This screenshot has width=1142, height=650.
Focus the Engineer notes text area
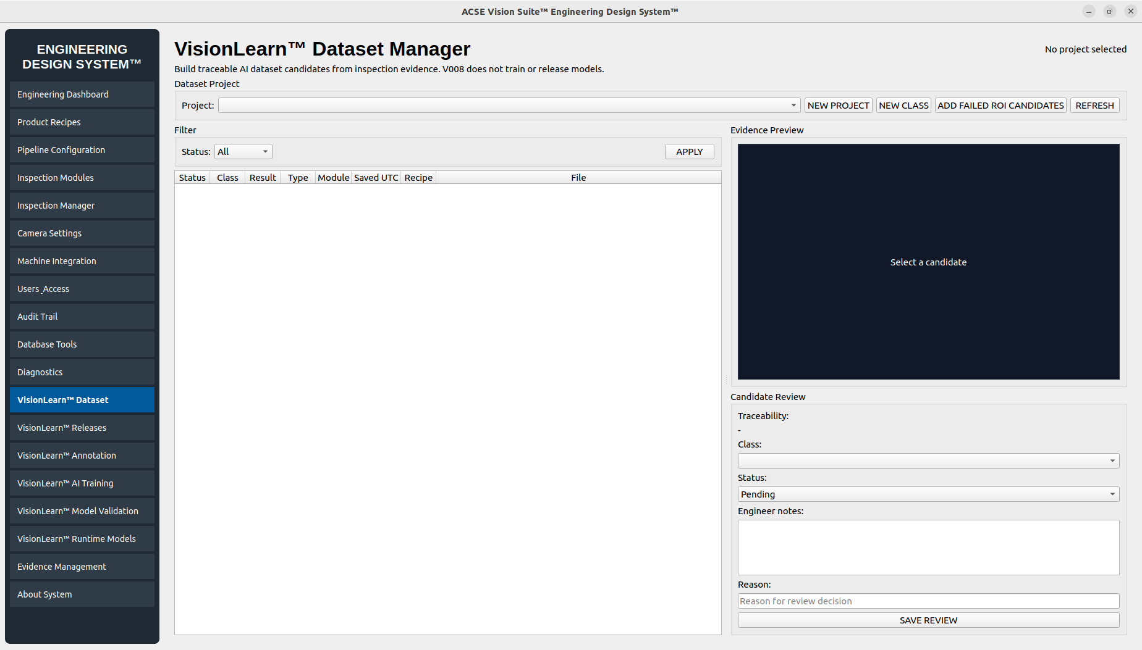(x=928, y=548)
